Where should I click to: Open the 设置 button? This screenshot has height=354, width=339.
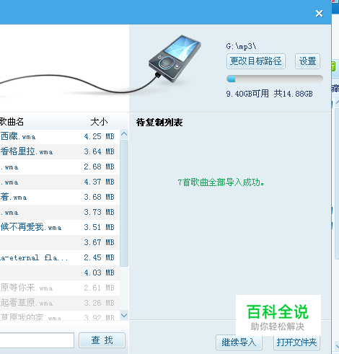307,61
